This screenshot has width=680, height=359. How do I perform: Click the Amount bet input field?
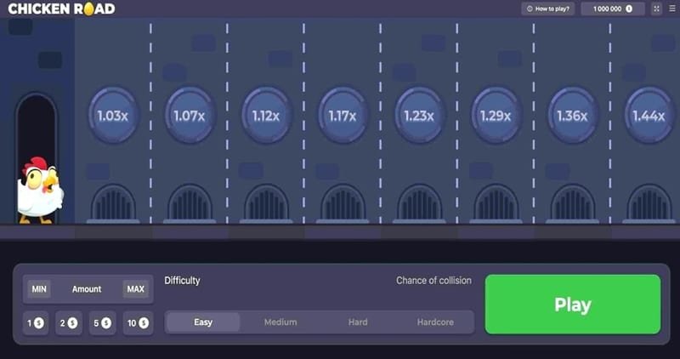tap(87, 289)
